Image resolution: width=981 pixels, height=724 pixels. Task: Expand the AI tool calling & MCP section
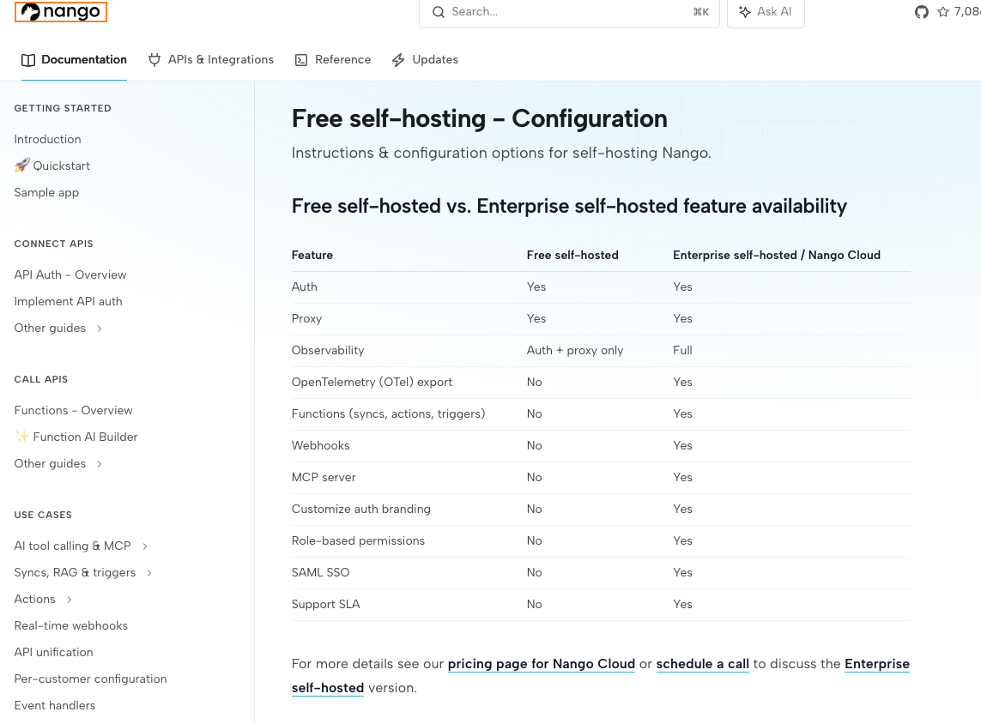145,546
